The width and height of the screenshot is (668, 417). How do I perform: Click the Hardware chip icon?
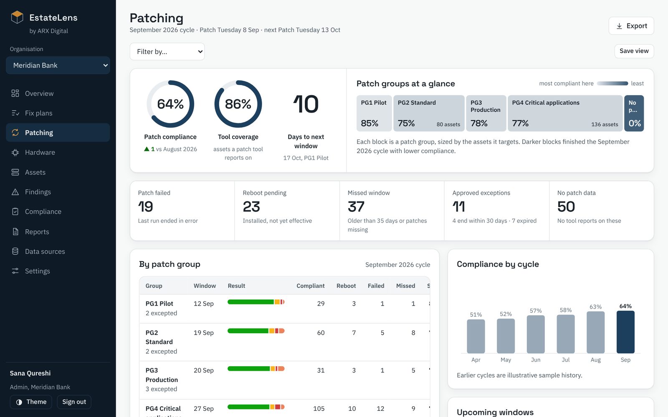[x=15, y=153]
